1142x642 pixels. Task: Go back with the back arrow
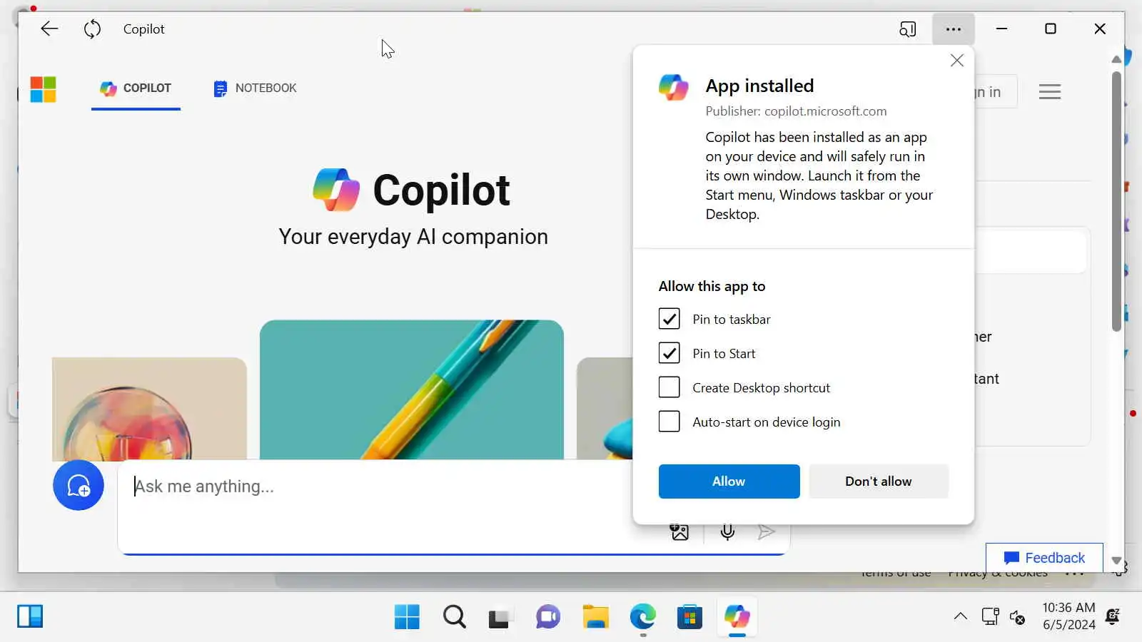point(49,29)
